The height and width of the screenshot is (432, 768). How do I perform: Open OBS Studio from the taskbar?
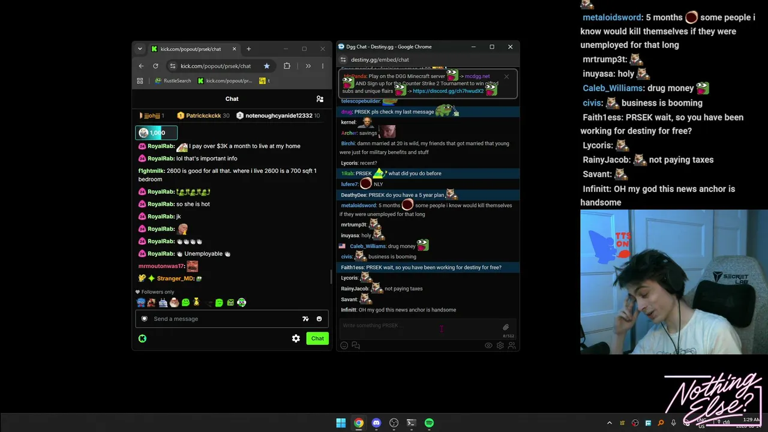pos(394,423)
